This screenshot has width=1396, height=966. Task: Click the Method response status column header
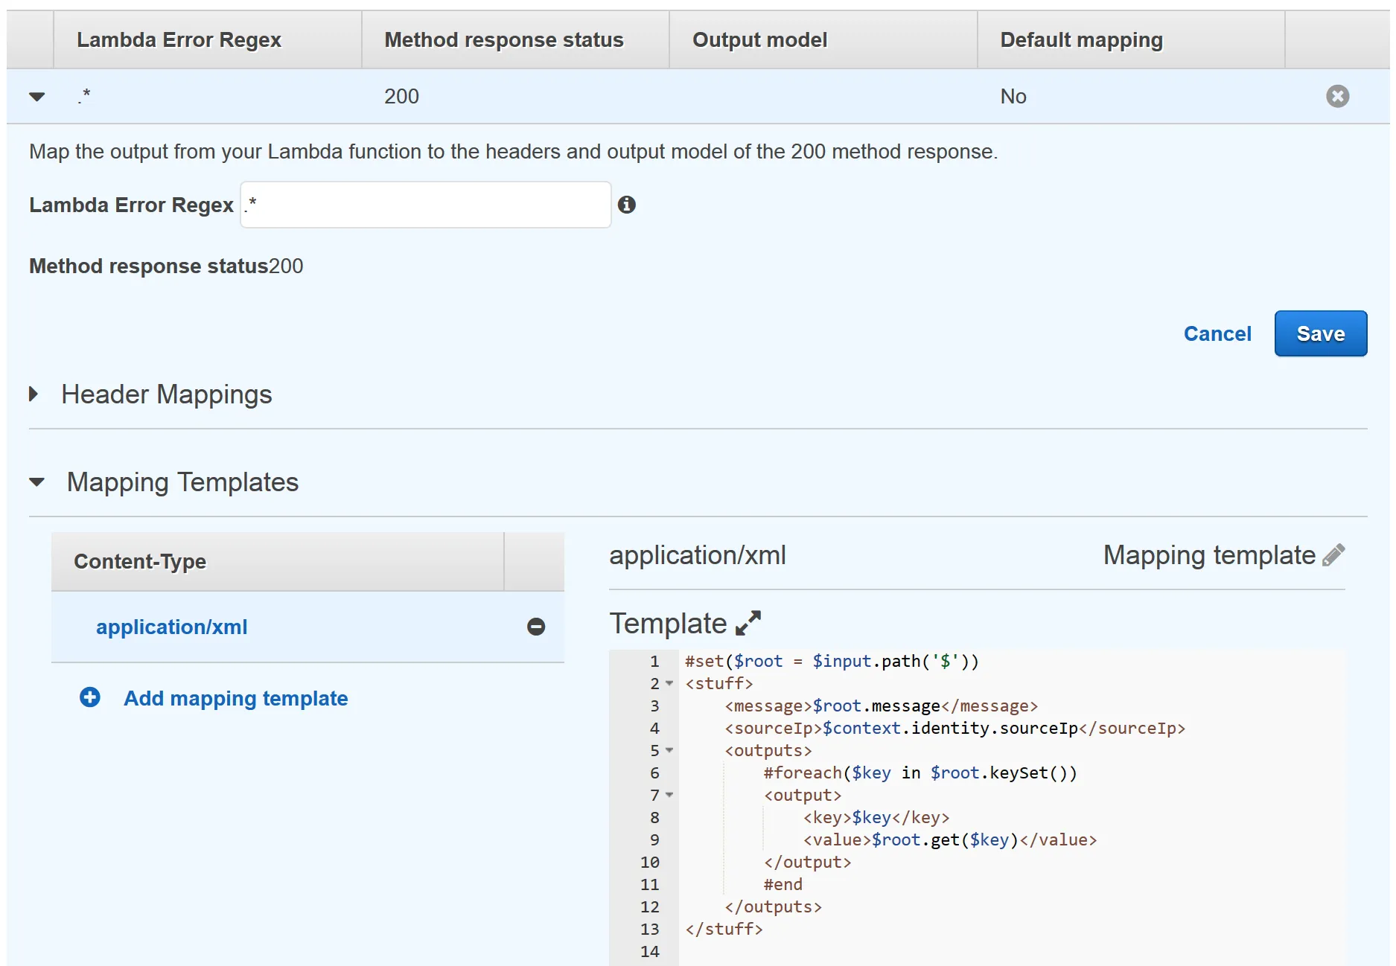(x=503, y=39)
